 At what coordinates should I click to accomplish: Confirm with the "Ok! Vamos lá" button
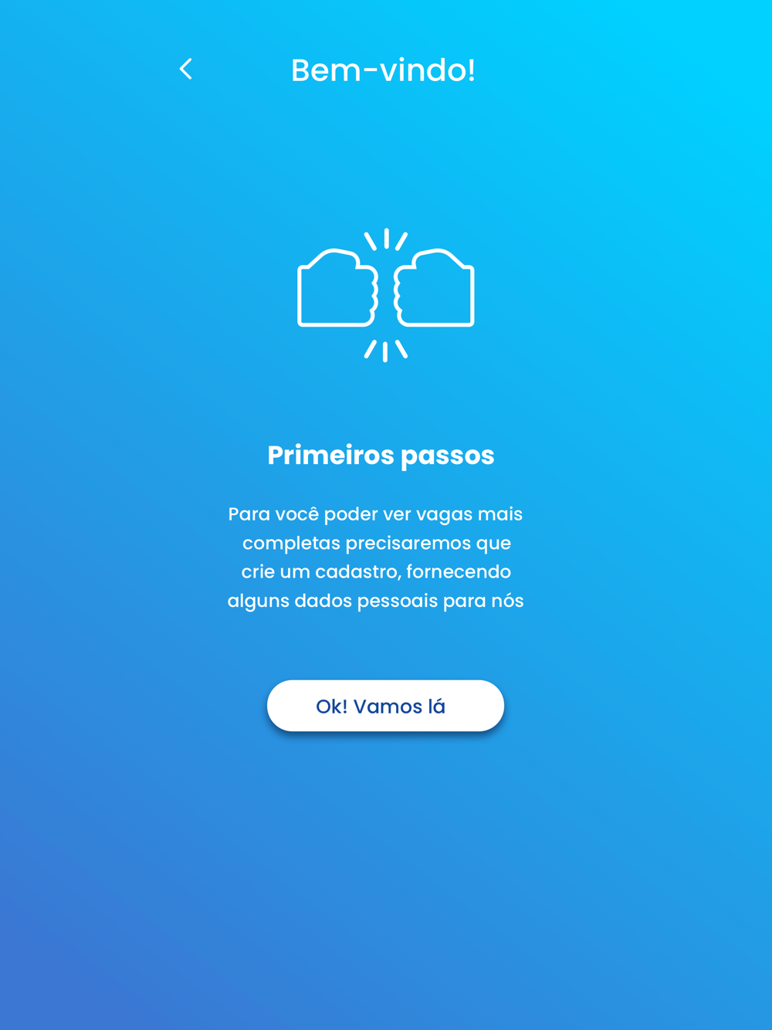tap(385, 706)
